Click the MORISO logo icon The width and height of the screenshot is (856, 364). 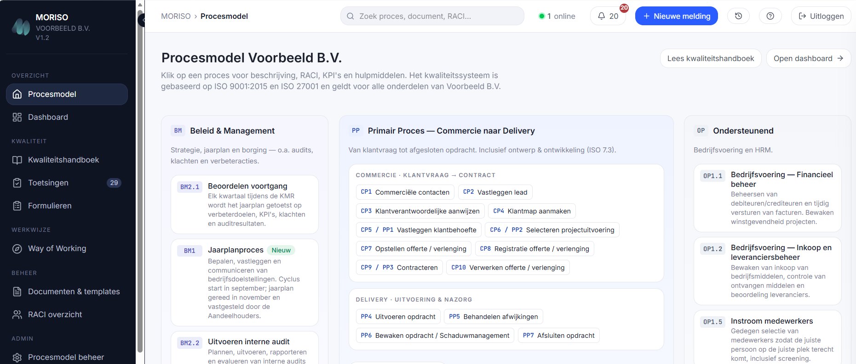point(21,27)
